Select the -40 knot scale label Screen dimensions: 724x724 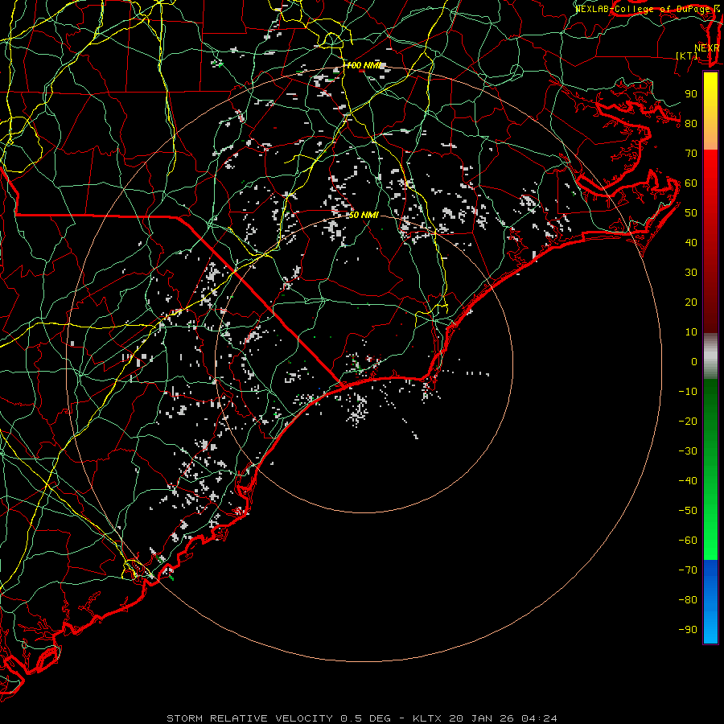(688, 481)
